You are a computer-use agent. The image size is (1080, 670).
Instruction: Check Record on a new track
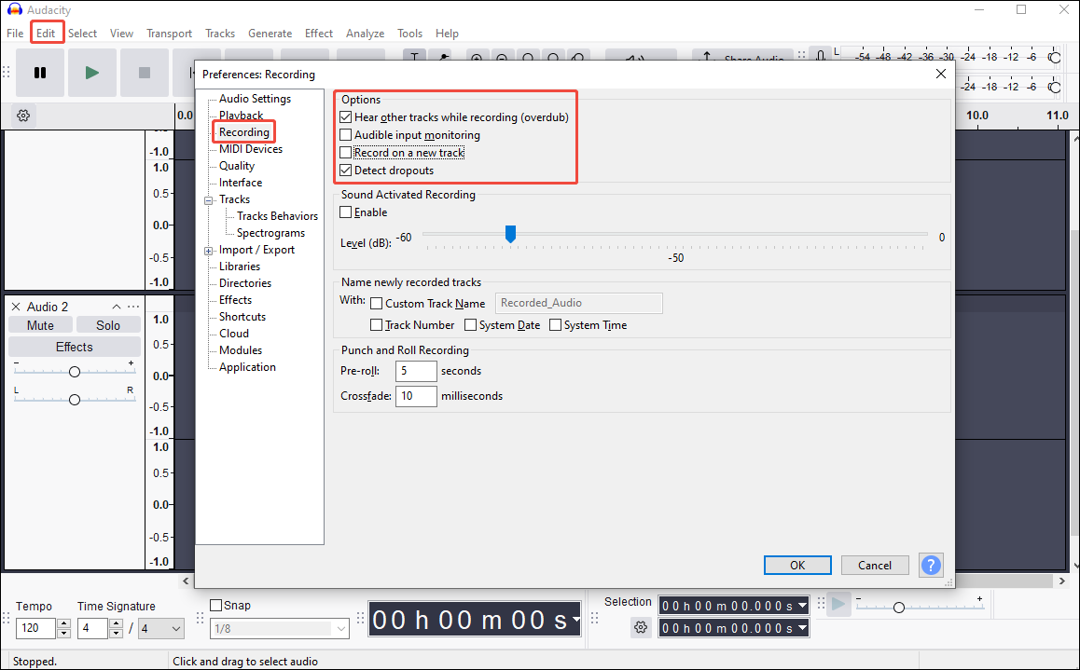click(346, 153)
